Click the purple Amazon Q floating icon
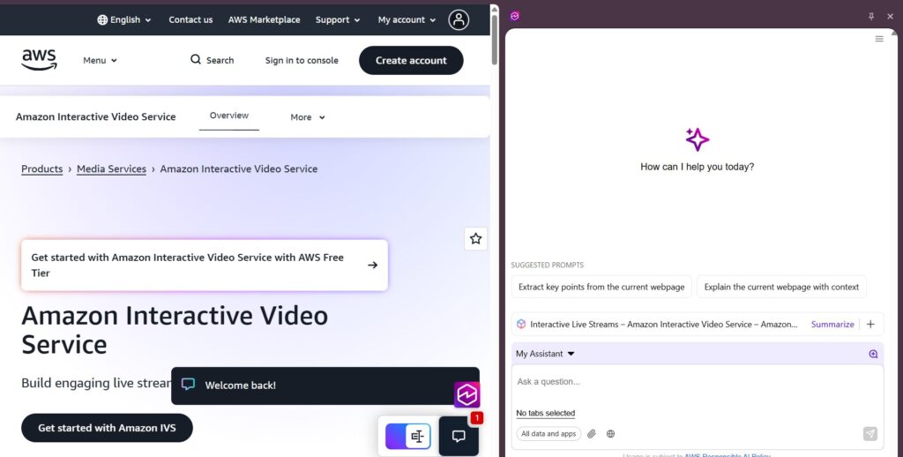Screen dimensions: 903x457 point(466,394)
